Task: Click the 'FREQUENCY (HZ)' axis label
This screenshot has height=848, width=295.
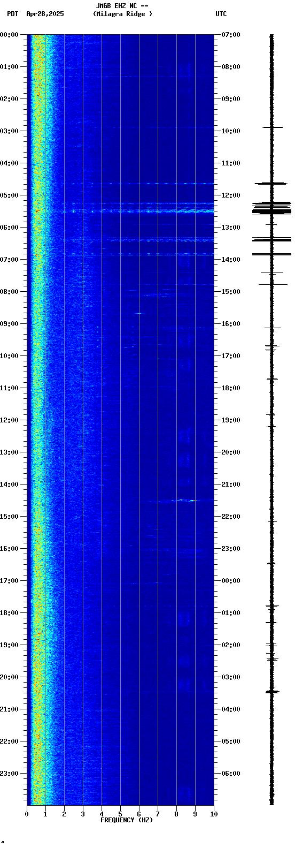Action: tap(127, 820)
